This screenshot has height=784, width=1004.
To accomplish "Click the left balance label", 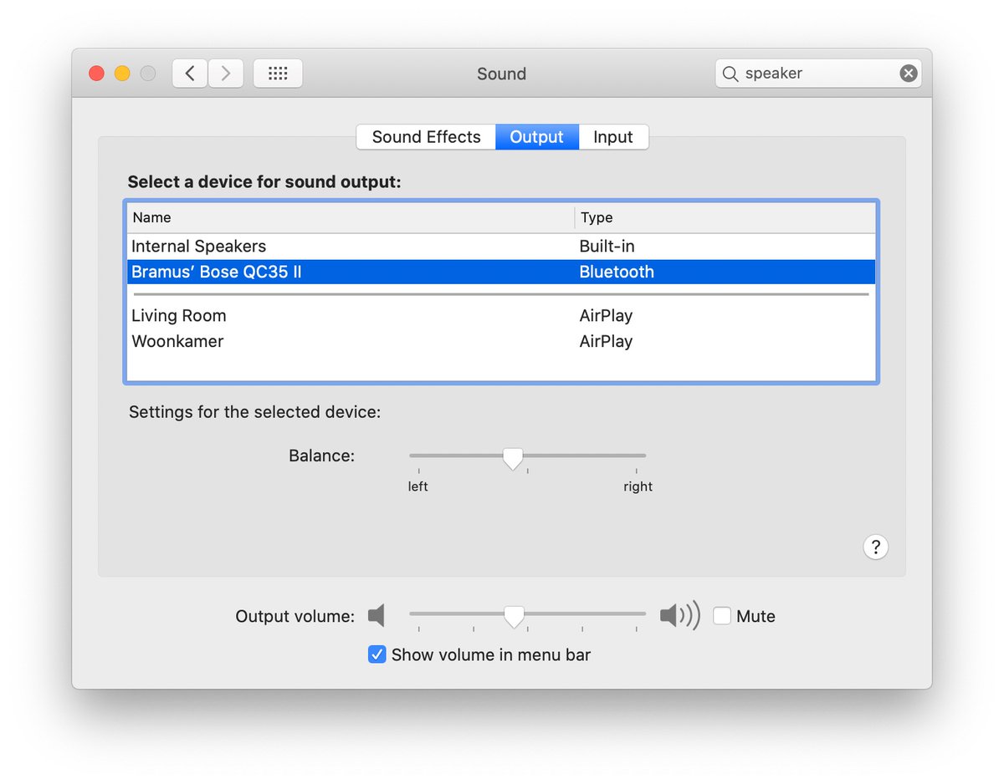I will click(417, 486).
